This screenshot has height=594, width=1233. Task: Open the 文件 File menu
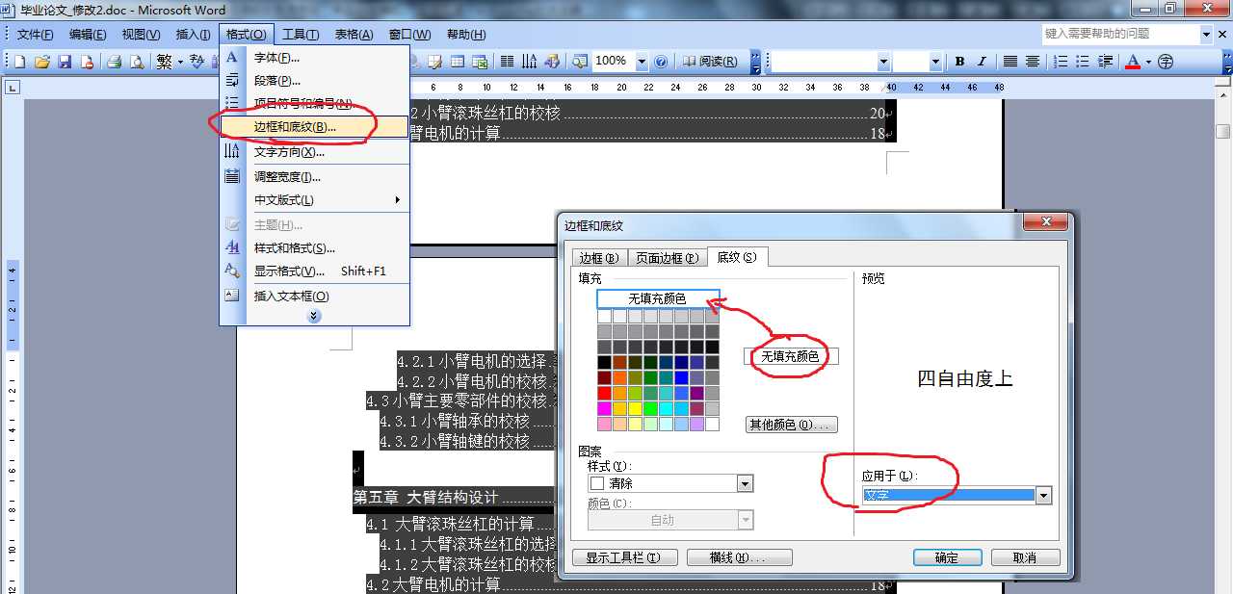pyautogui.click(x=36, y=35)
